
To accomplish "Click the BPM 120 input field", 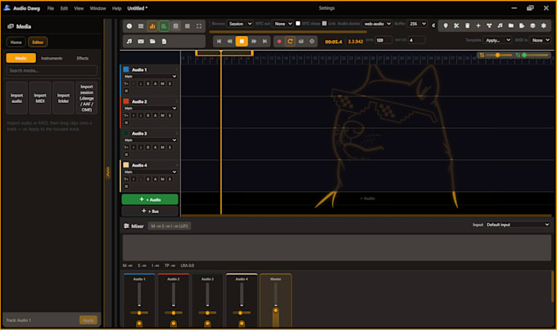I will (383, 40).
